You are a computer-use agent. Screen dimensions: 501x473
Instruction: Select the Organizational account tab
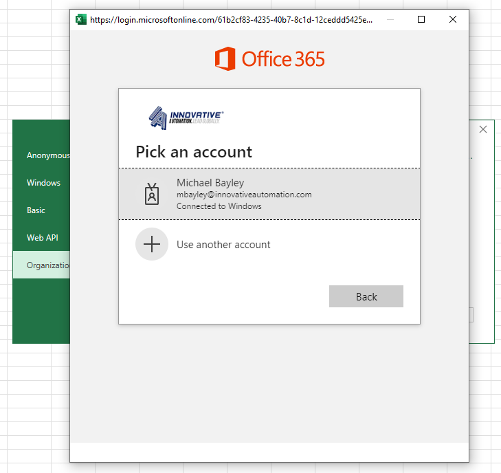[41, 265]
